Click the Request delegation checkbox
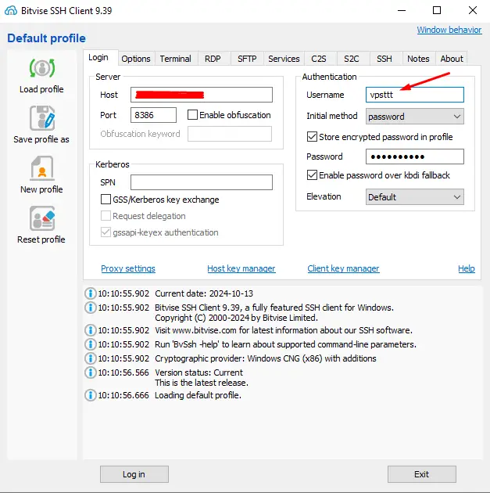 106,216
